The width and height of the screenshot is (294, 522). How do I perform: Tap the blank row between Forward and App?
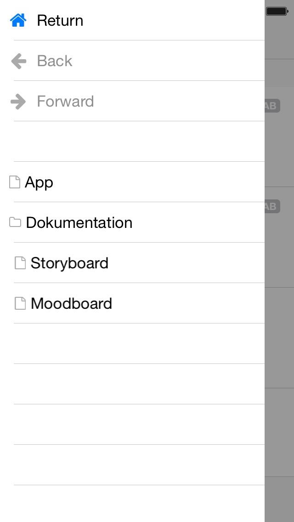pos(138,142)
